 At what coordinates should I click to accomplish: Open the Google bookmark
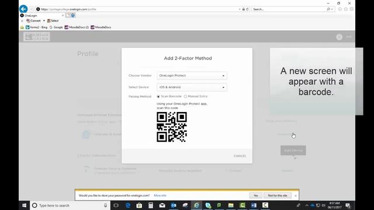[x=56, y=27]
